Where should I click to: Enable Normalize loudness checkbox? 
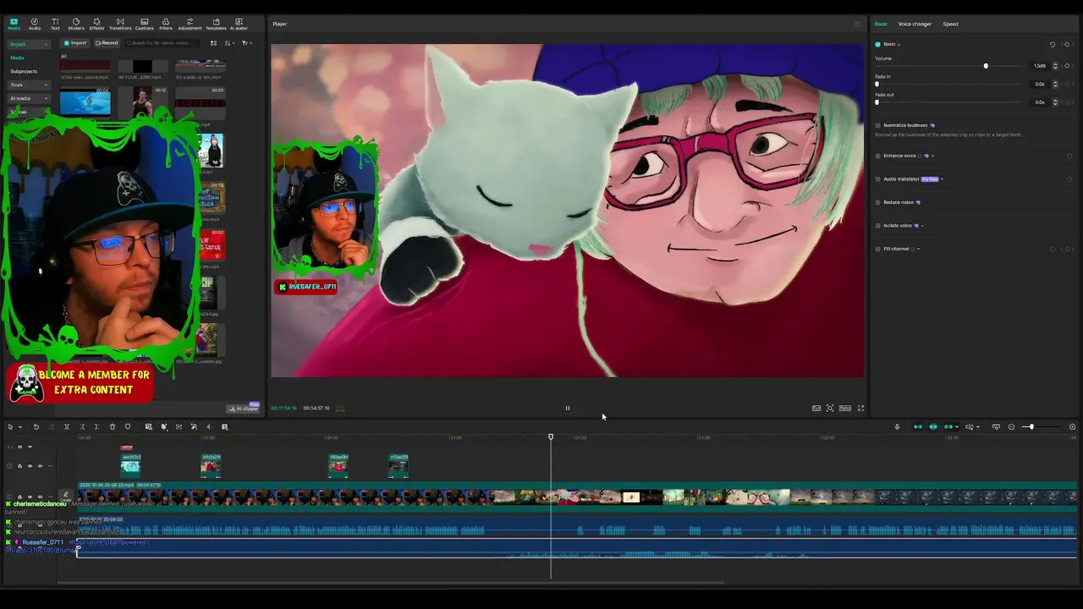pos(877,125)
